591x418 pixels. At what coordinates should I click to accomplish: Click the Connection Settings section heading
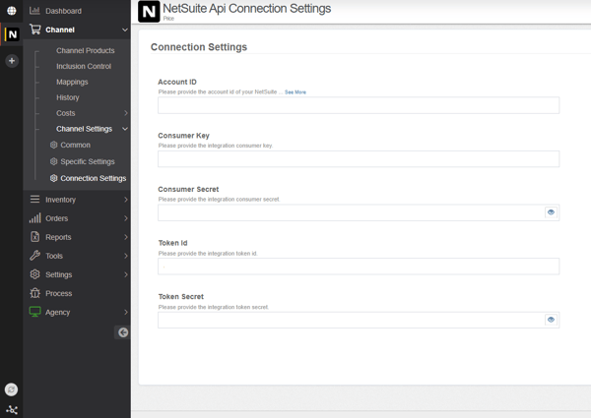(199, 47)
